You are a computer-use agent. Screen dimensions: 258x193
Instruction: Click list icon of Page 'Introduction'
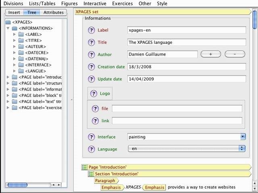[84, 167]
